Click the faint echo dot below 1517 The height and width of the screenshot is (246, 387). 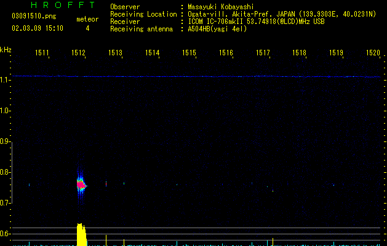(273, 191)
